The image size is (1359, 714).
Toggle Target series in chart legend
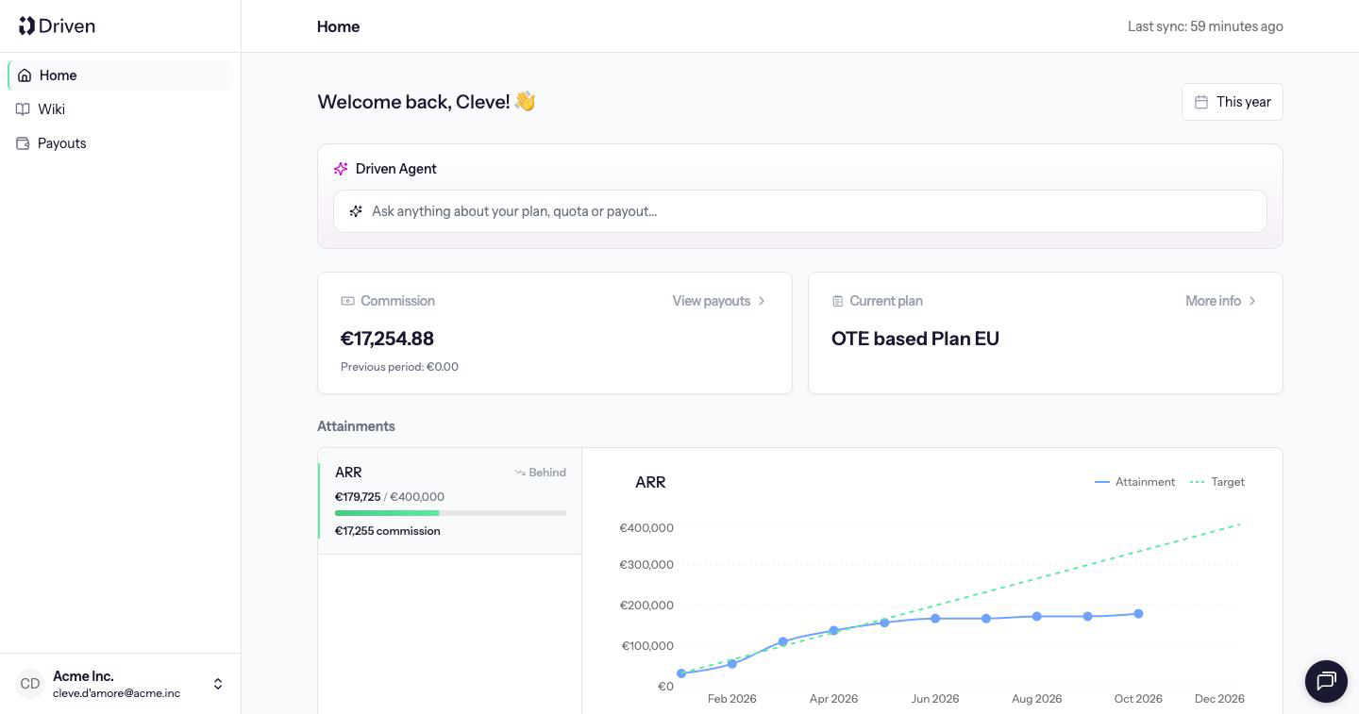coord(1216,482)
